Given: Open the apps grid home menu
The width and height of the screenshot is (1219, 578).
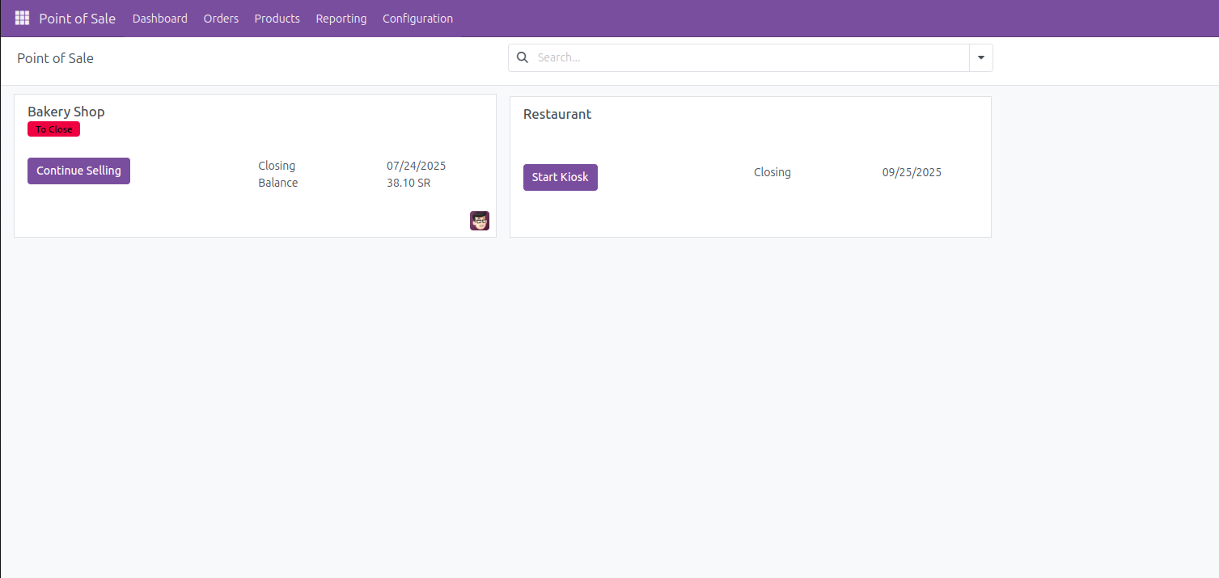Looking at the screenshot, I should tap(22, 18).
